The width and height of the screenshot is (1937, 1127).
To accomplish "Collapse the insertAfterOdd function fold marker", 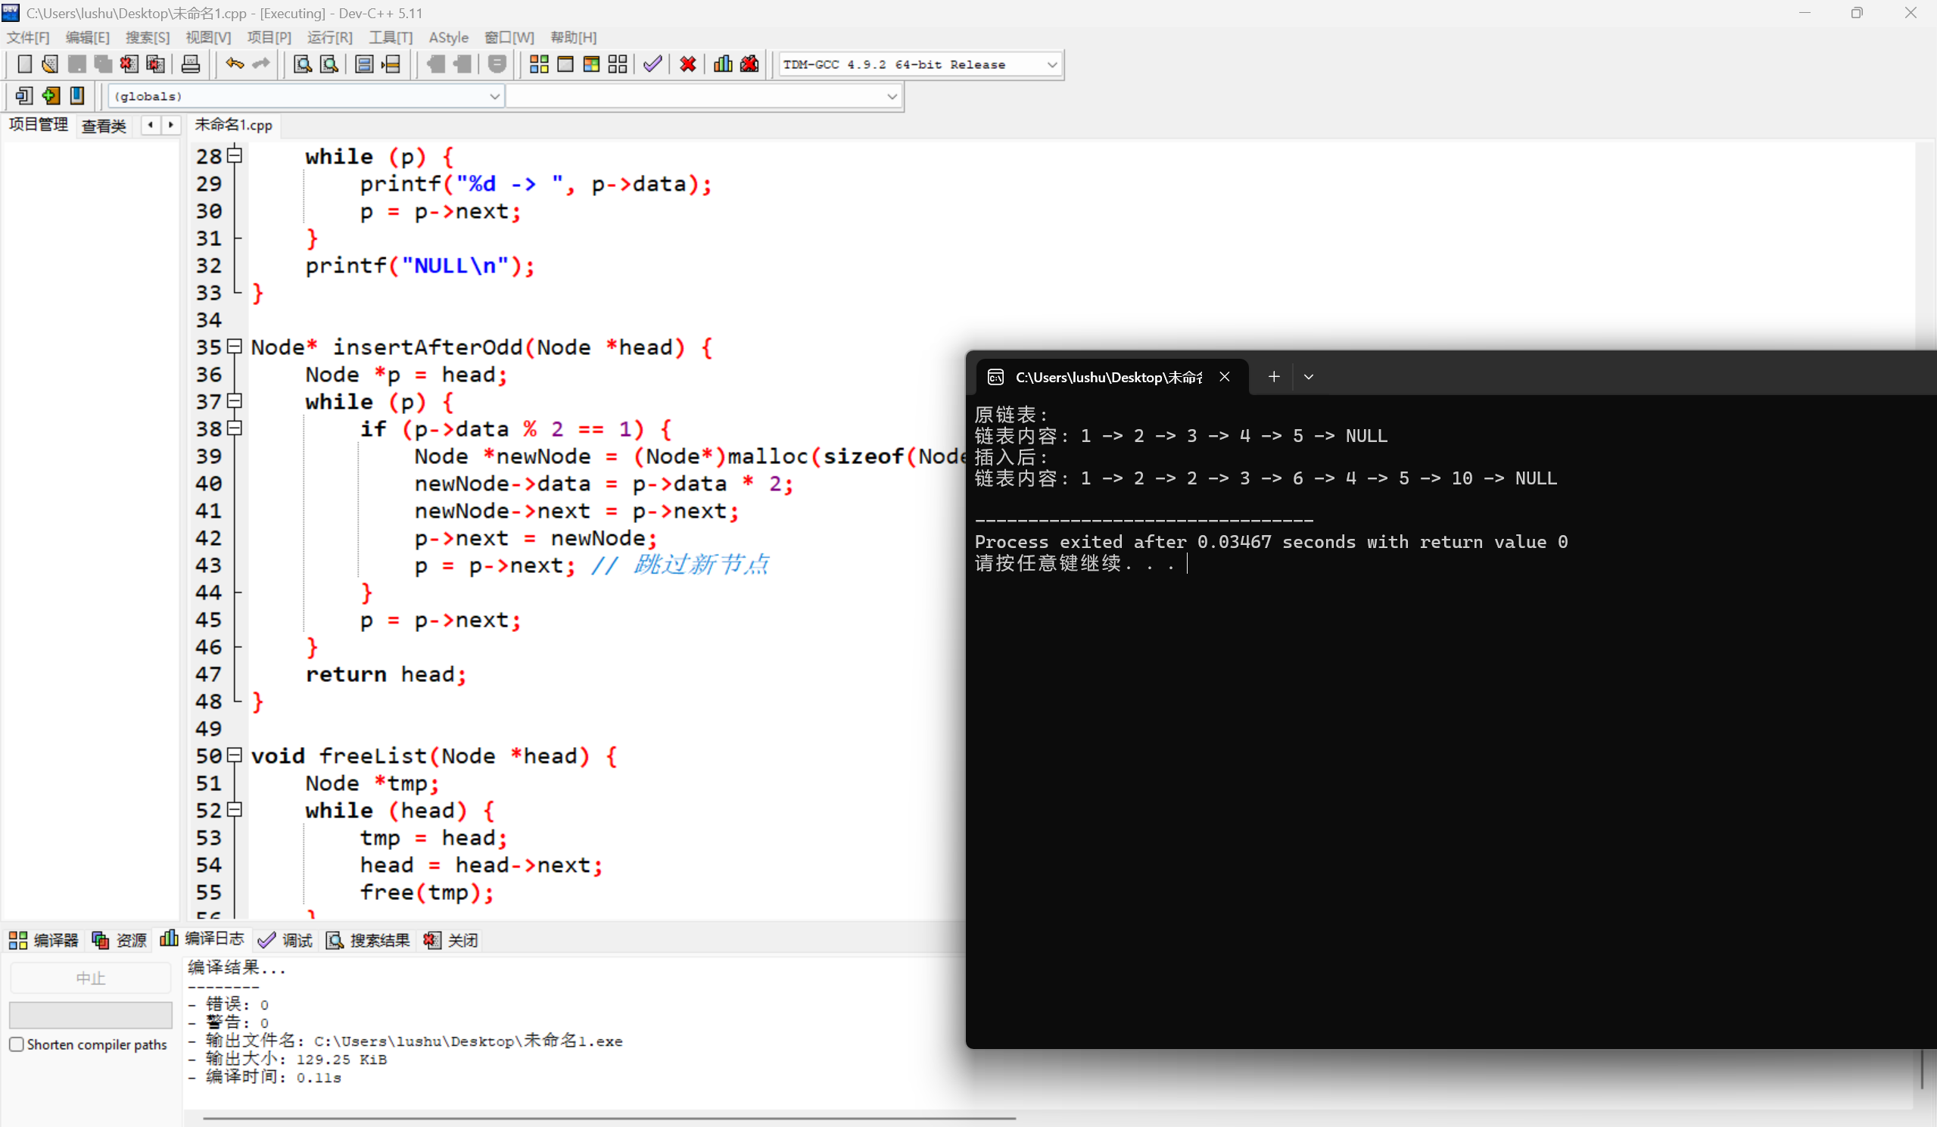I will (235, 347).
